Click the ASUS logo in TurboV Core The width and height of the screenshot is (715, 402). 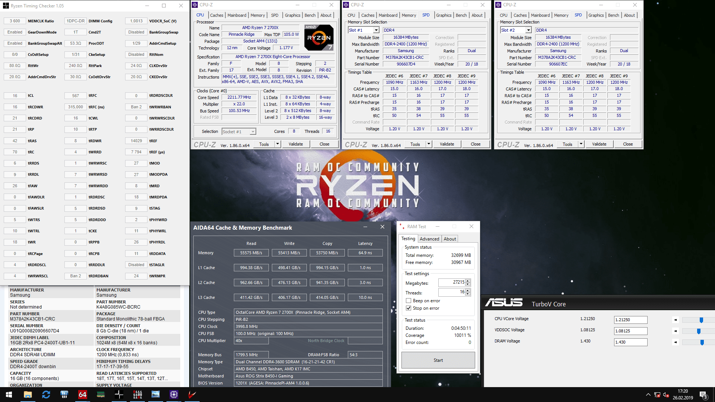pos(504,303)
